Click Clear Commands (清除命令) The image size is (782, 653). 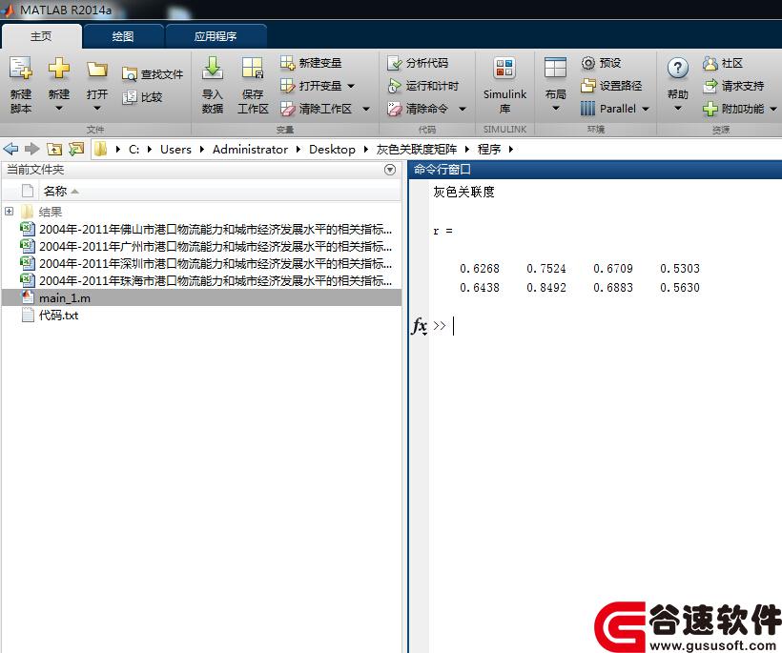[x=418, y=109]
